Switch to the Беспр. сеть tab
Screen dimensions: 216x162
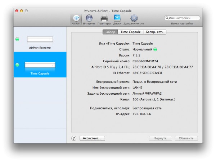click(155, 32)
